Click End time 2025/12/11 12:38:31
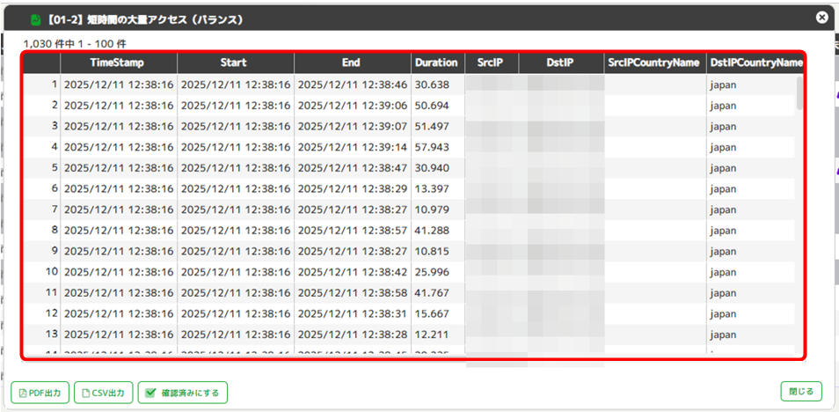Viewport: 839px width, 412px height. [x=353, y=313]
